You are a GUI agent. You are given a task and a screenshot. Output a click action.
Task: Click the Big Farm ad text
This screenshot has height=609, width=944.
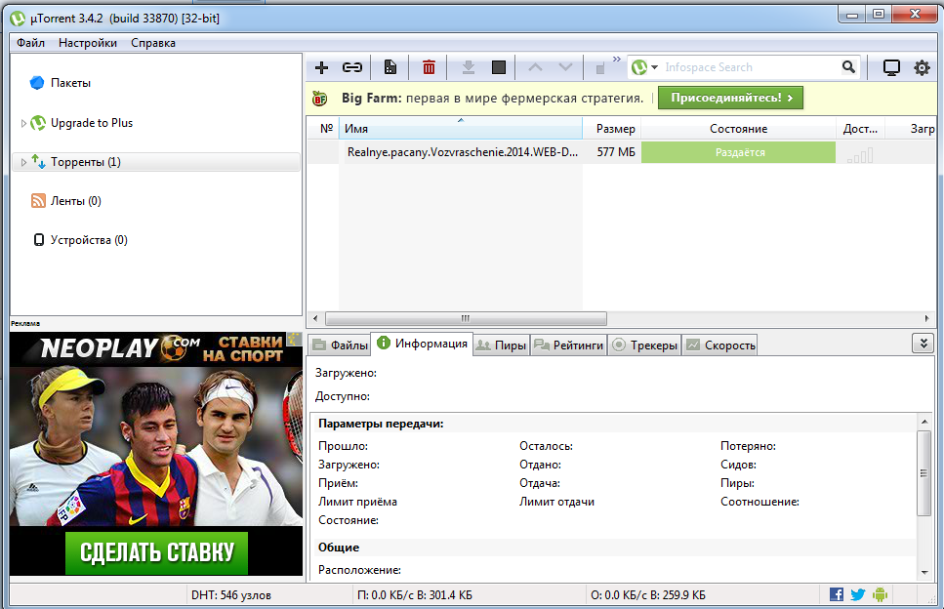coord(492,99)
